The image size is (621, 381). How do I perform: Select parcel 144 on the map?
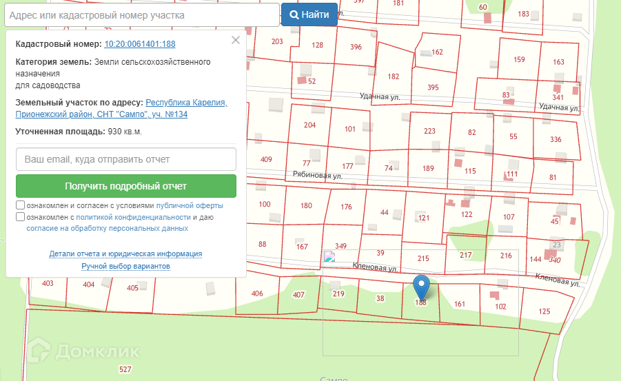point(536,259)
